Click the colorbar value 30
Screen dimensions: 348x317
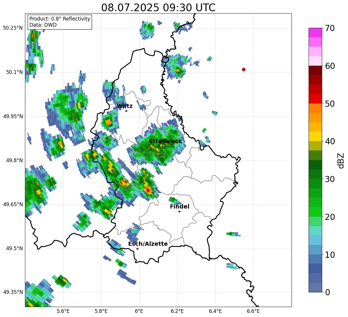click(330, 179)
